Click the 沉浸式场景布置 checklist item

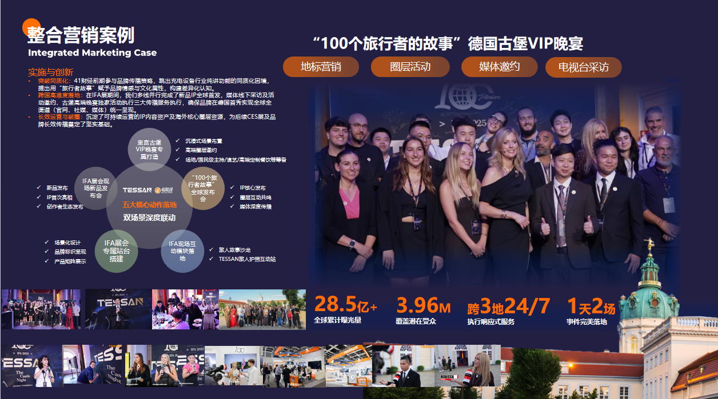tap(204, 140)
